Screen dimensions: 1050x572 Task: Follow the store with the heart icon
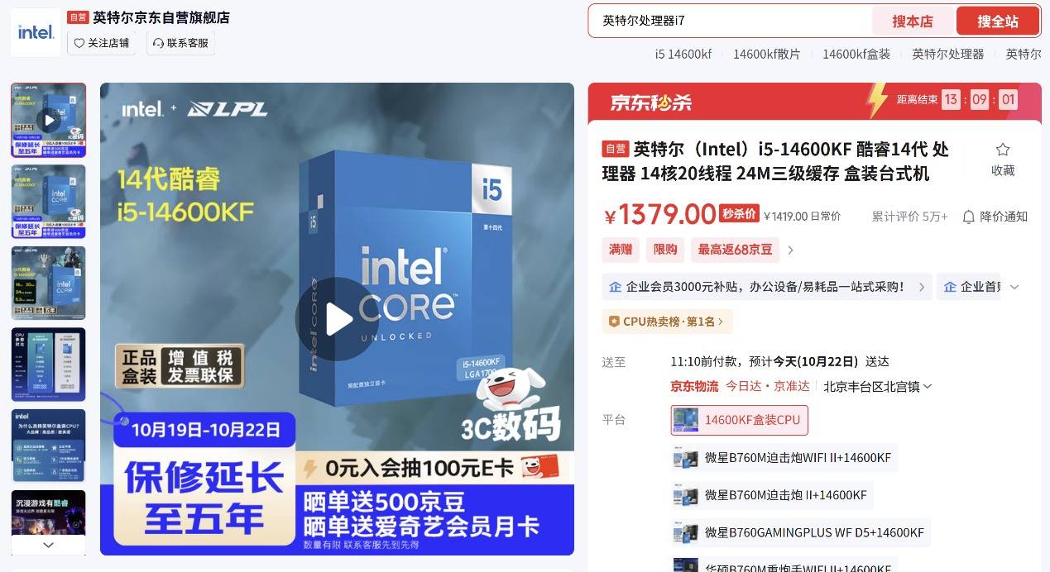(x=102, y=43)
